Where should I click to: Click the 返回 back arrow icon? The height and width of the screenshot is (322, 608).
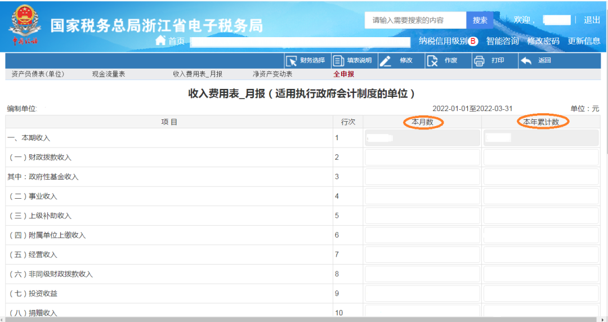click(526, 61)
